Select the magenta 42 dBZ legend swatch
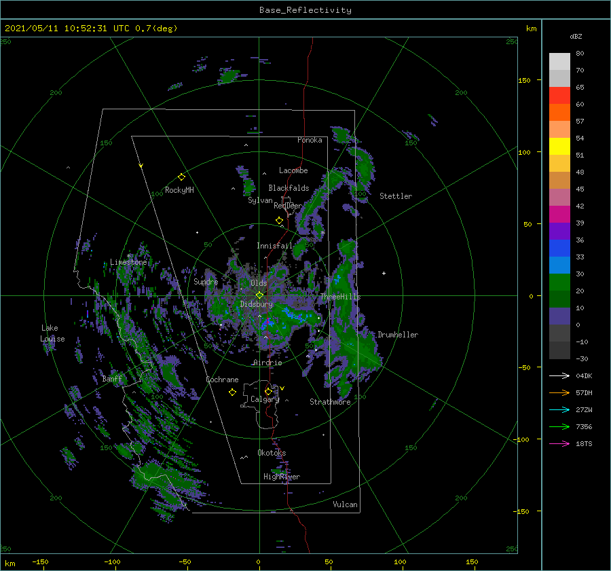611x571 pixels. tap(559, 215)
